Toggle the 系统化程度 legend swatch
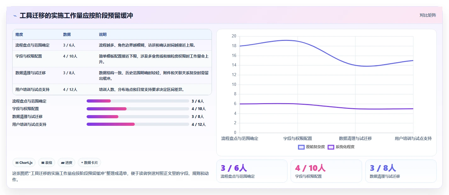The image size is (449, 195). click(x=331, y=147)
